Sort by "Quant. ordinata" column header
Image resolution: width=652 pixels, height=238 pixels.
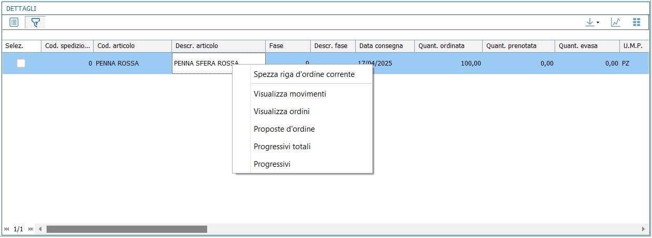tap(441, 46)
